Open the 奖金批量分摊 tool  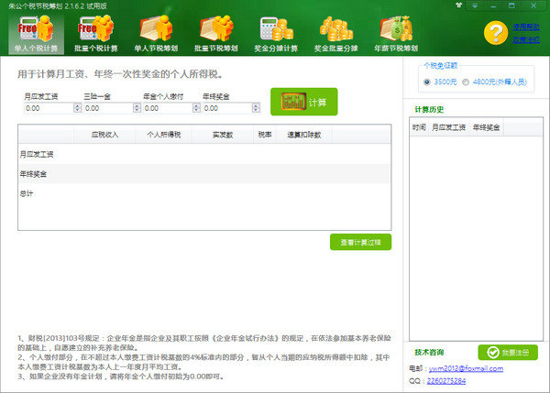(336, 34)
